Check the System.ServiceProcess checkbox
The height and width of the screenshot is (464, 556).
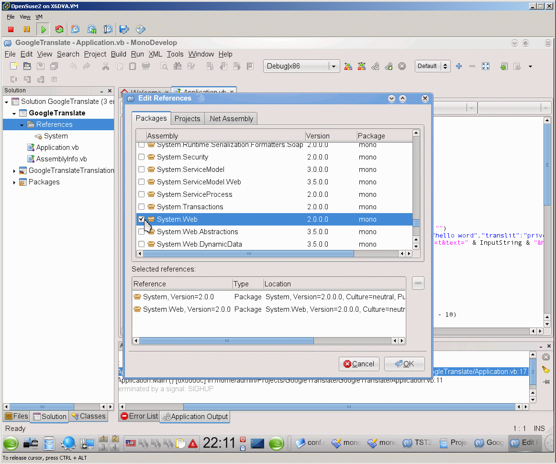click(x=142, y=194)
